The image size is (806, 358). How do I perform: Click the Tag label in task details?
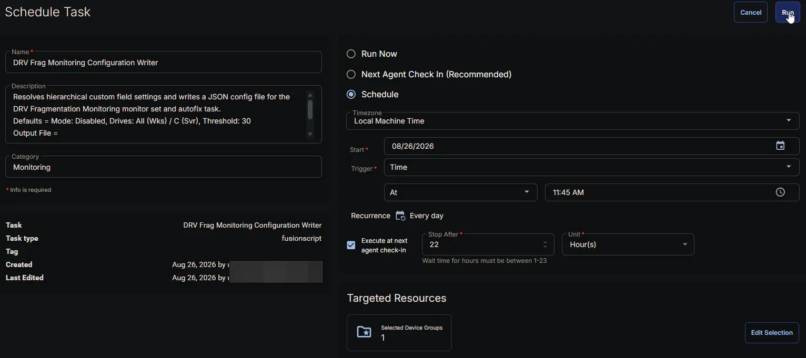coord(12,251)
